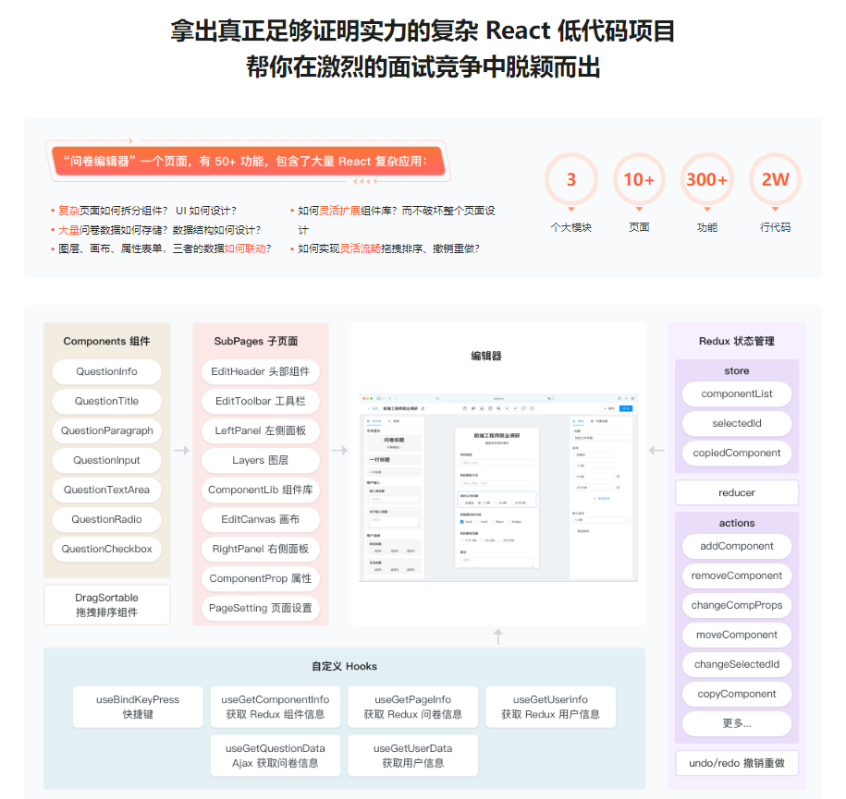Click the move-down arrow icon in the toolbar

[x=515, y=408]
